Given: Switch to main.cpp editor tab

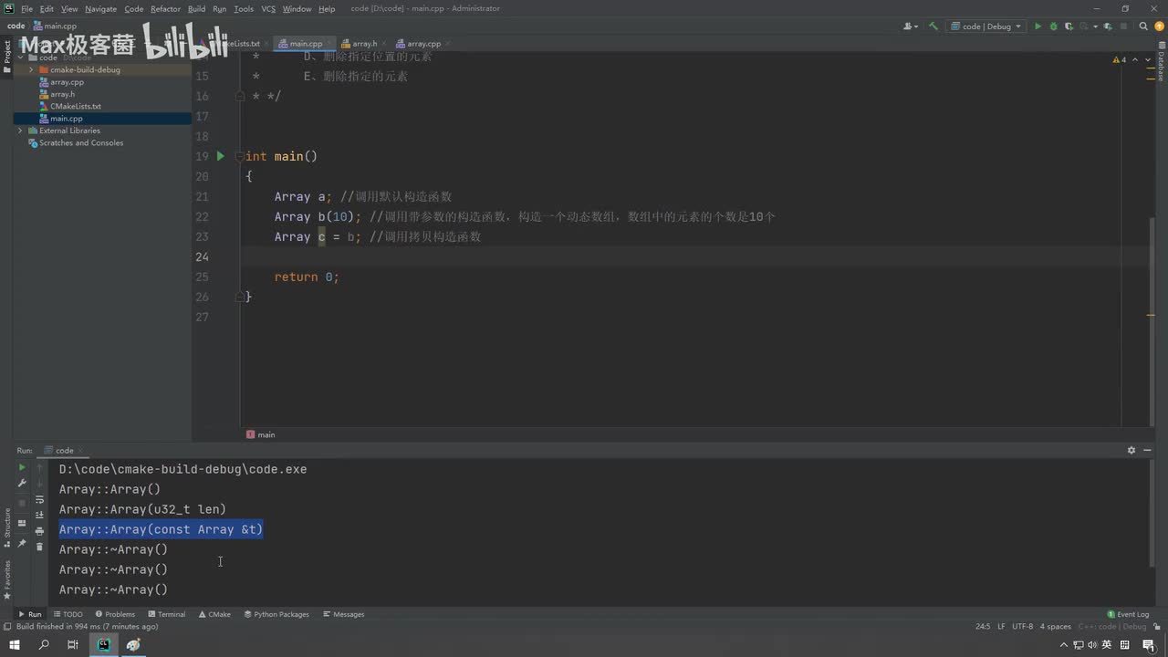Looking at the screenshot, I should [x=305, y=43].
